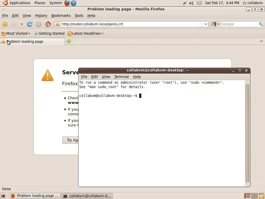Screen dimensions: 265x199
Task: Open the terminal's Edit menu
Action: [94, 77]
